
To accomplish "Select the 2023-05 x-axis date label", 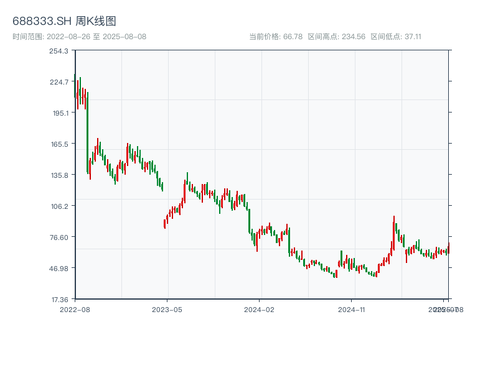I will tap(167, 309).
